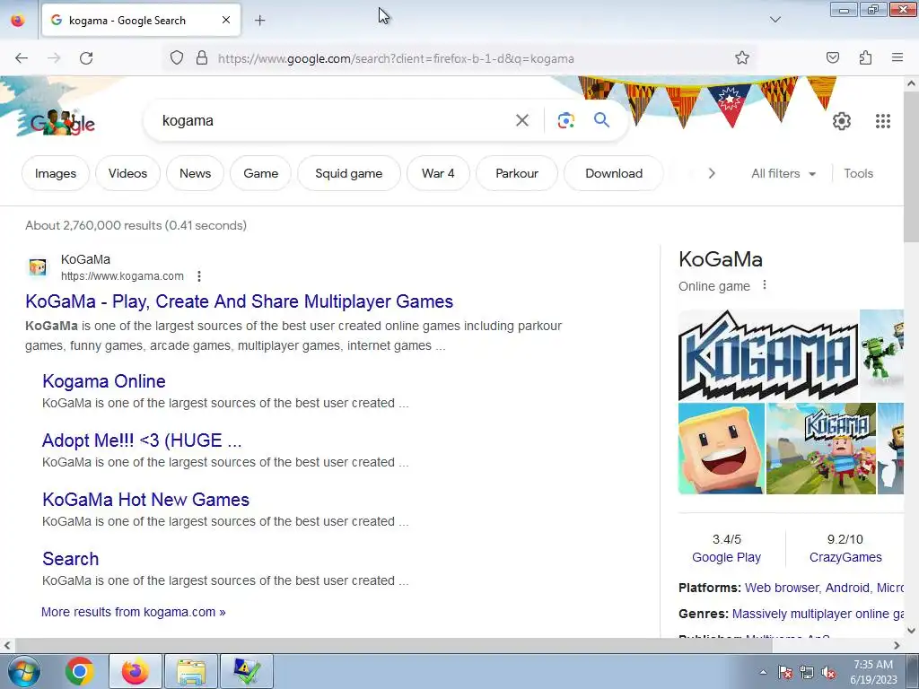Click the Android platform link
The height and width of the screenshot is (689, 919).
(847, 588)
